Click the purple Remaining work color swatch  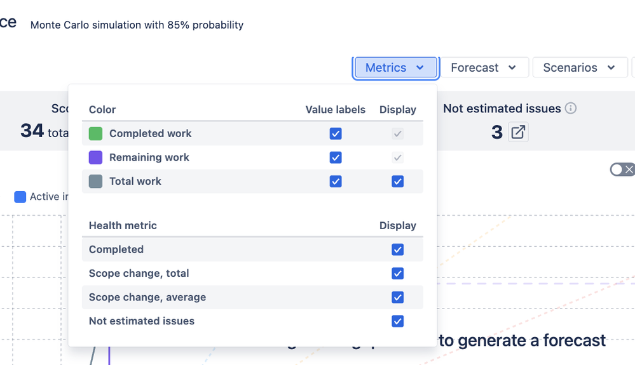[95, 157]
